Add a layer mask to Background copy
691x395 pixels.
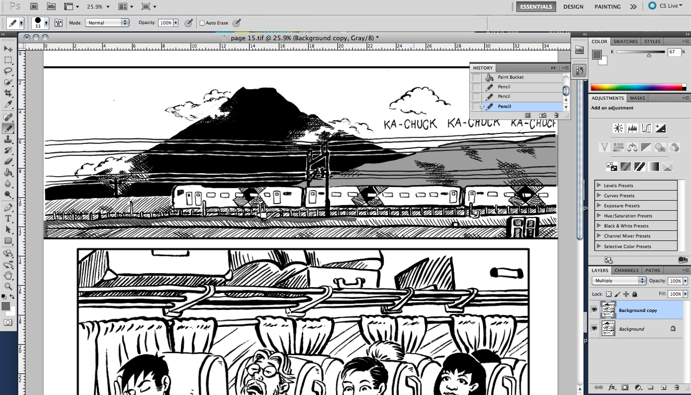point(624,387)
